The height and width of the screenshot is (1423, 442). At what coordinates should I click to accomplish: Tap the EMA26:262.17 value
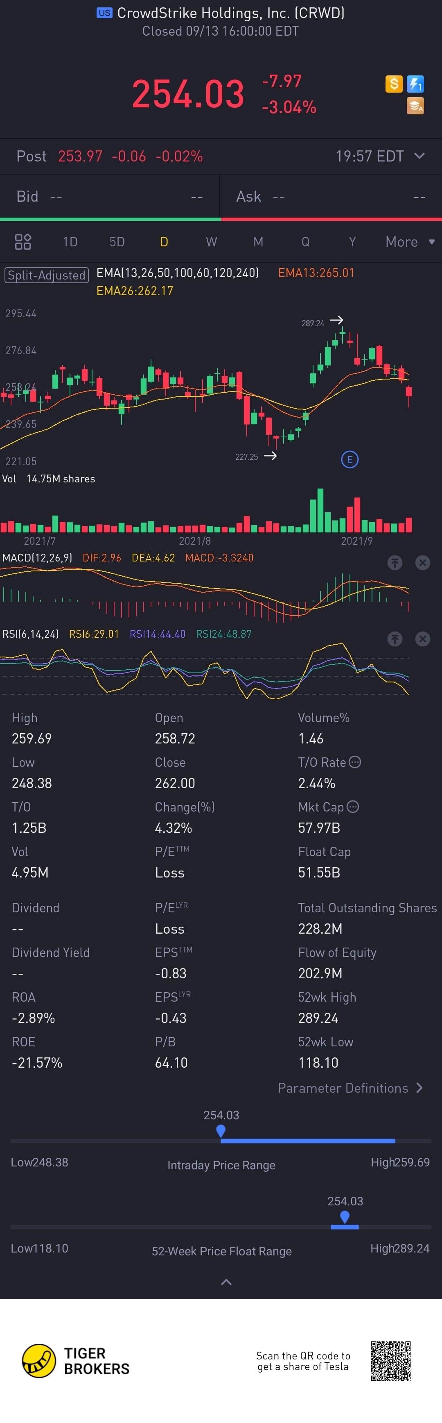tap(135, 291)
